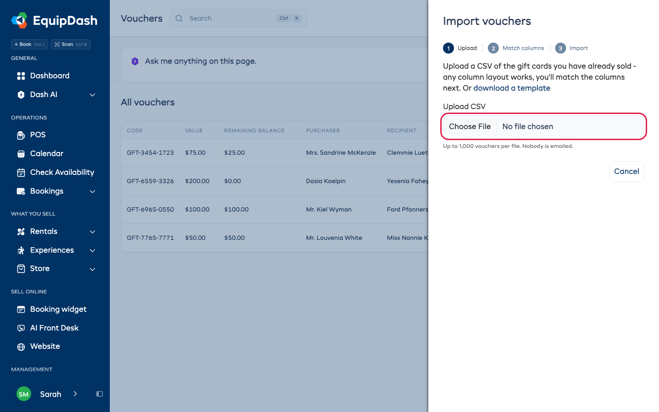
Task: Click the SM user avatar
Action: (x=24, y=394)
